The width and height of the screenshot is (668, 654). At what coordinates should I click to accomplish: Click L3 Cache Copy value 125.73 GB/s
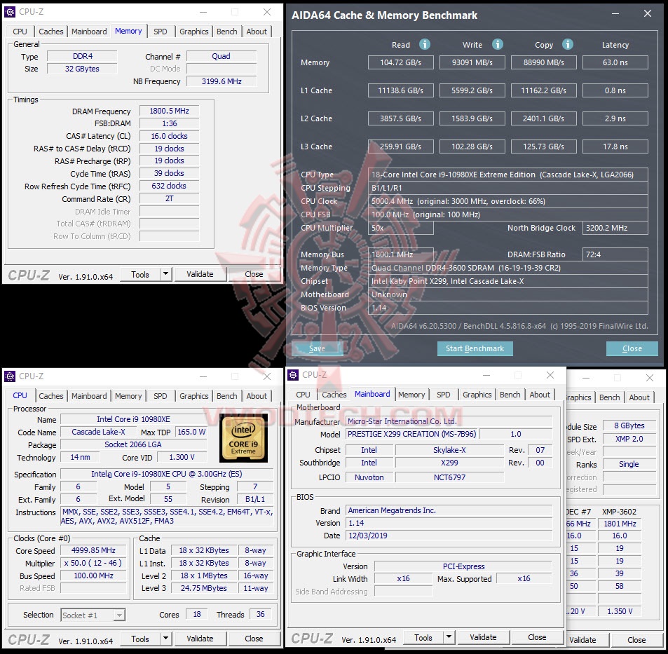[x=544, y=147]
